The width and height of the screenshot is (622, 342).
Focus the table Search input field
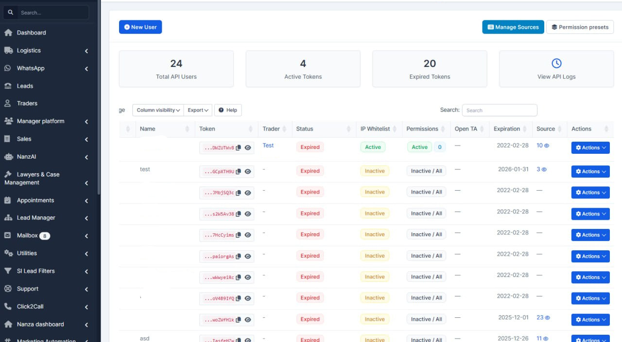pos(500,110)
